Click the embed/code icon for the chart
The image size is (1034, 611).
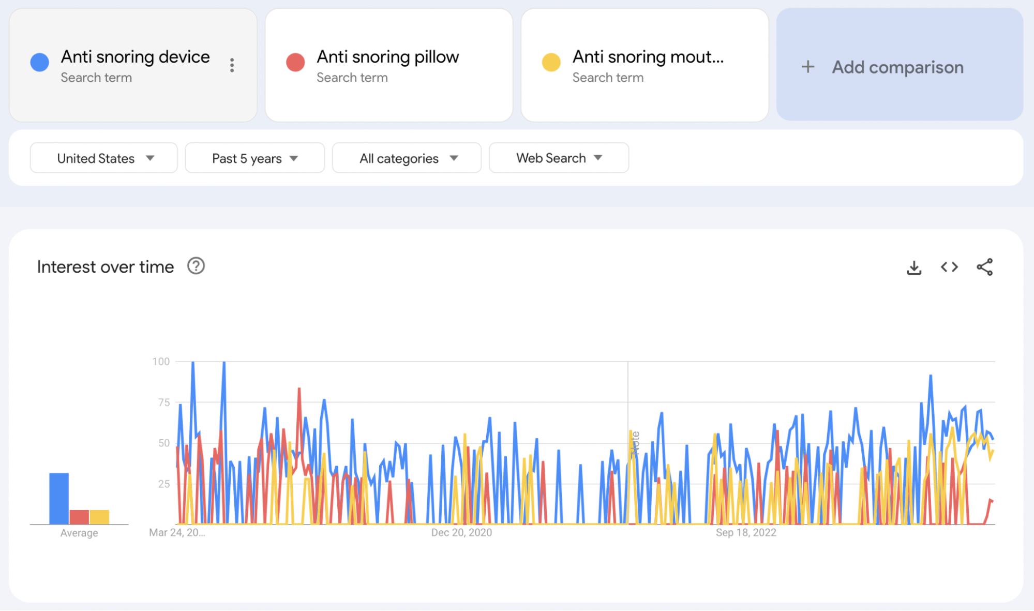(950, 267)
